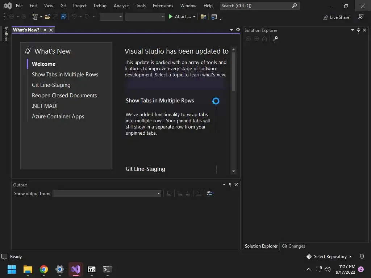Click the find in files folder icon
The width and height of the screenshot is (371, 278).
point(203,17)
